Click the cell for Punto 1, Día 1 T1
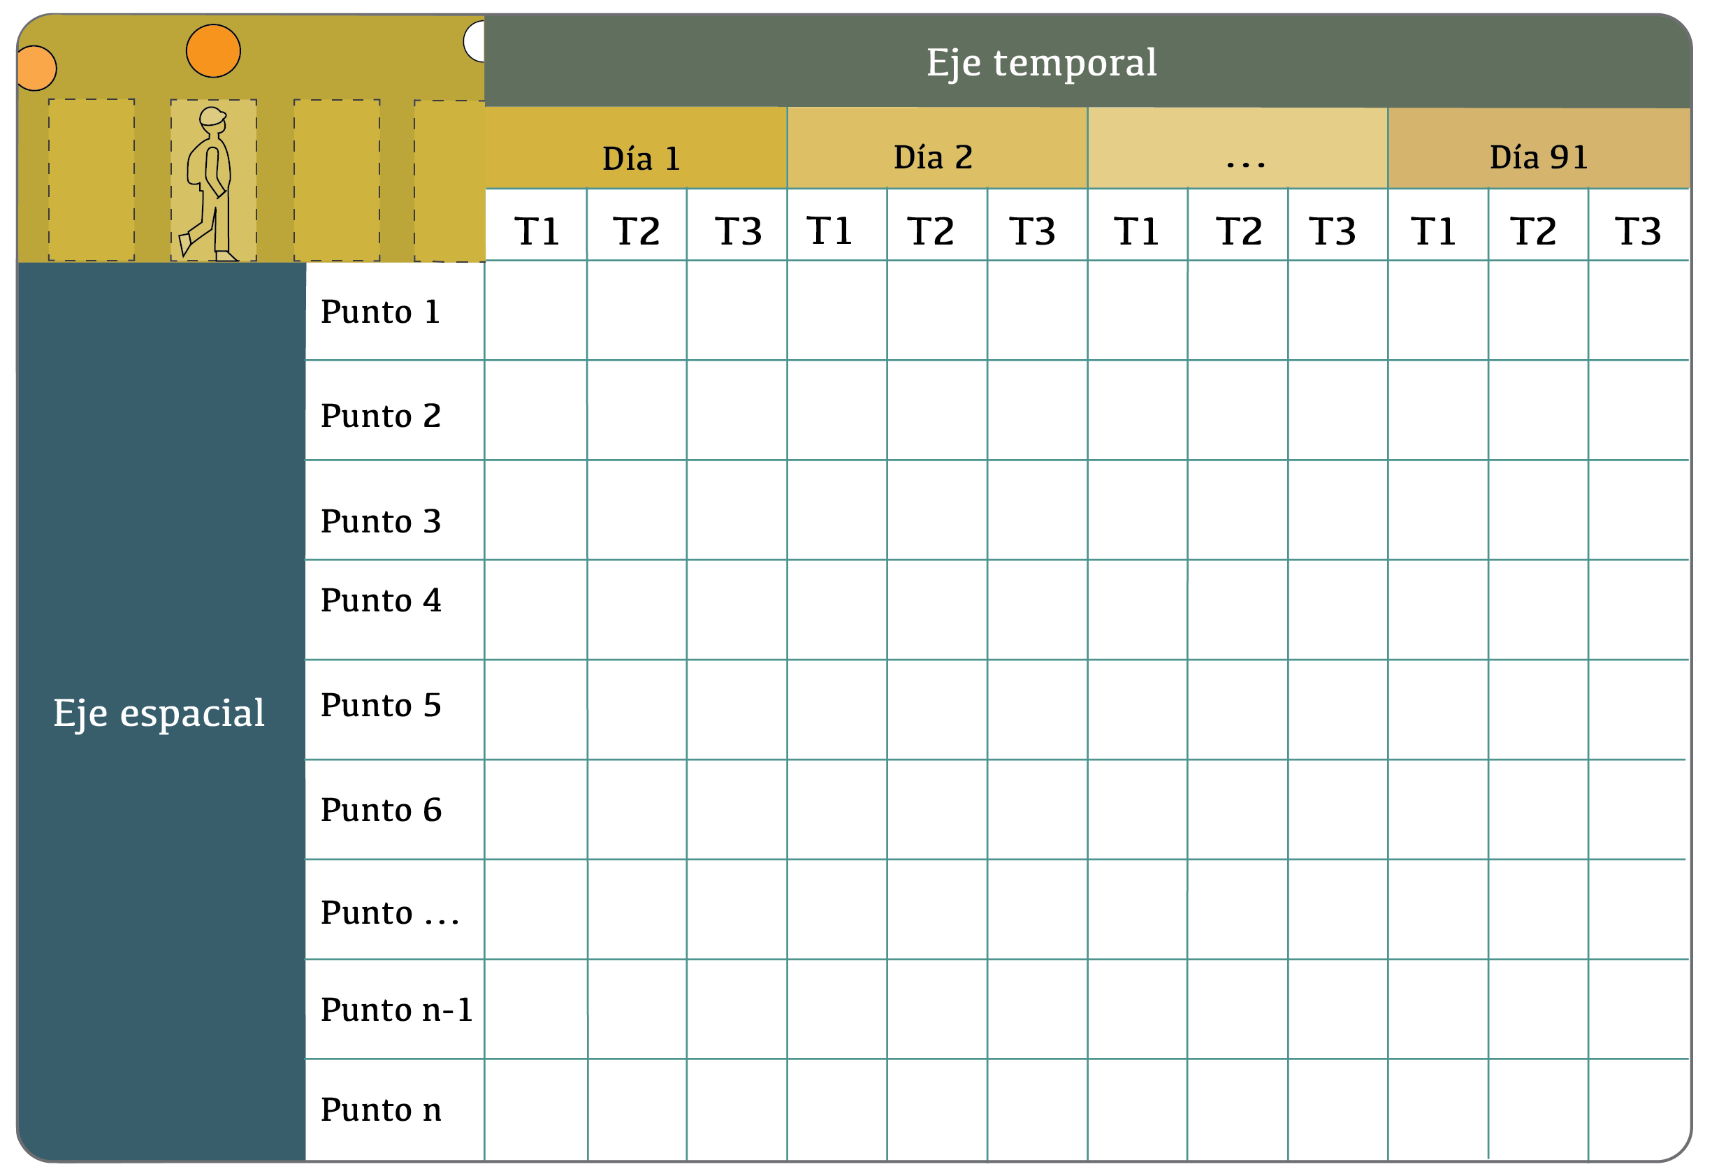Image resolution: width=1712 pixels, height=1176 pixels. coord(536,310)
